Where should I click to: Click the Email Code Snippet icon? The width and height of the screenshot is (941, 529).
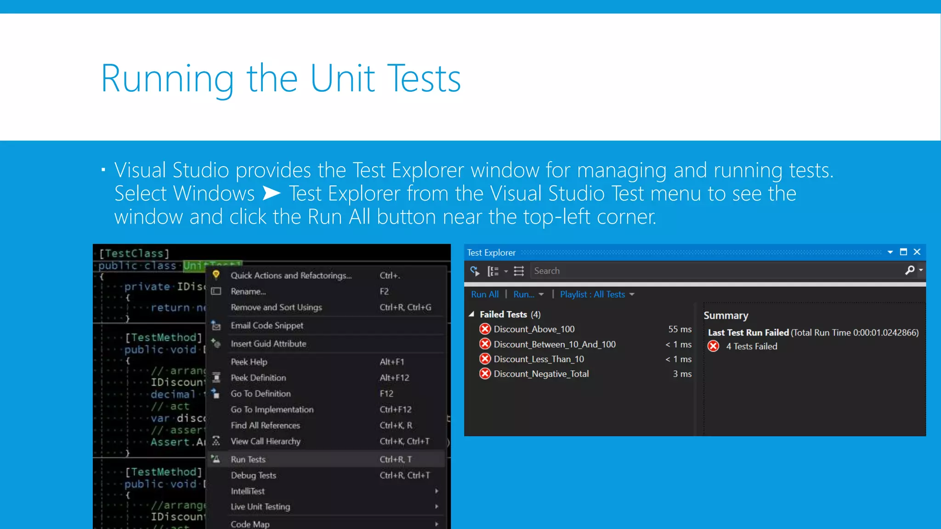[216, 326]
